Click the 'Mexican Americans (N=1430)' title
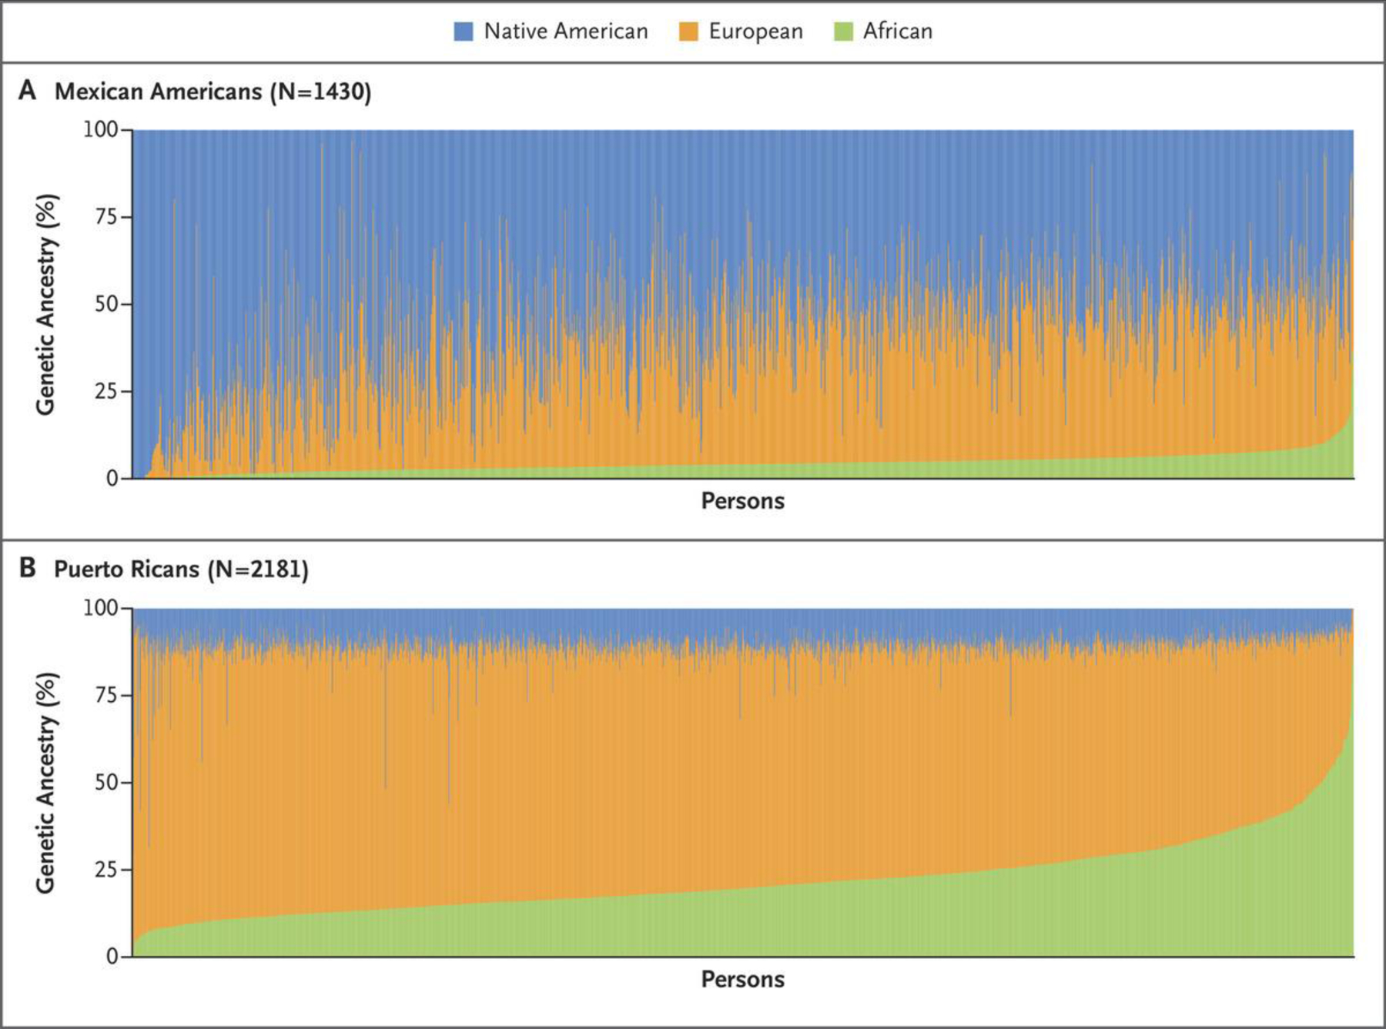 (213, 92)
